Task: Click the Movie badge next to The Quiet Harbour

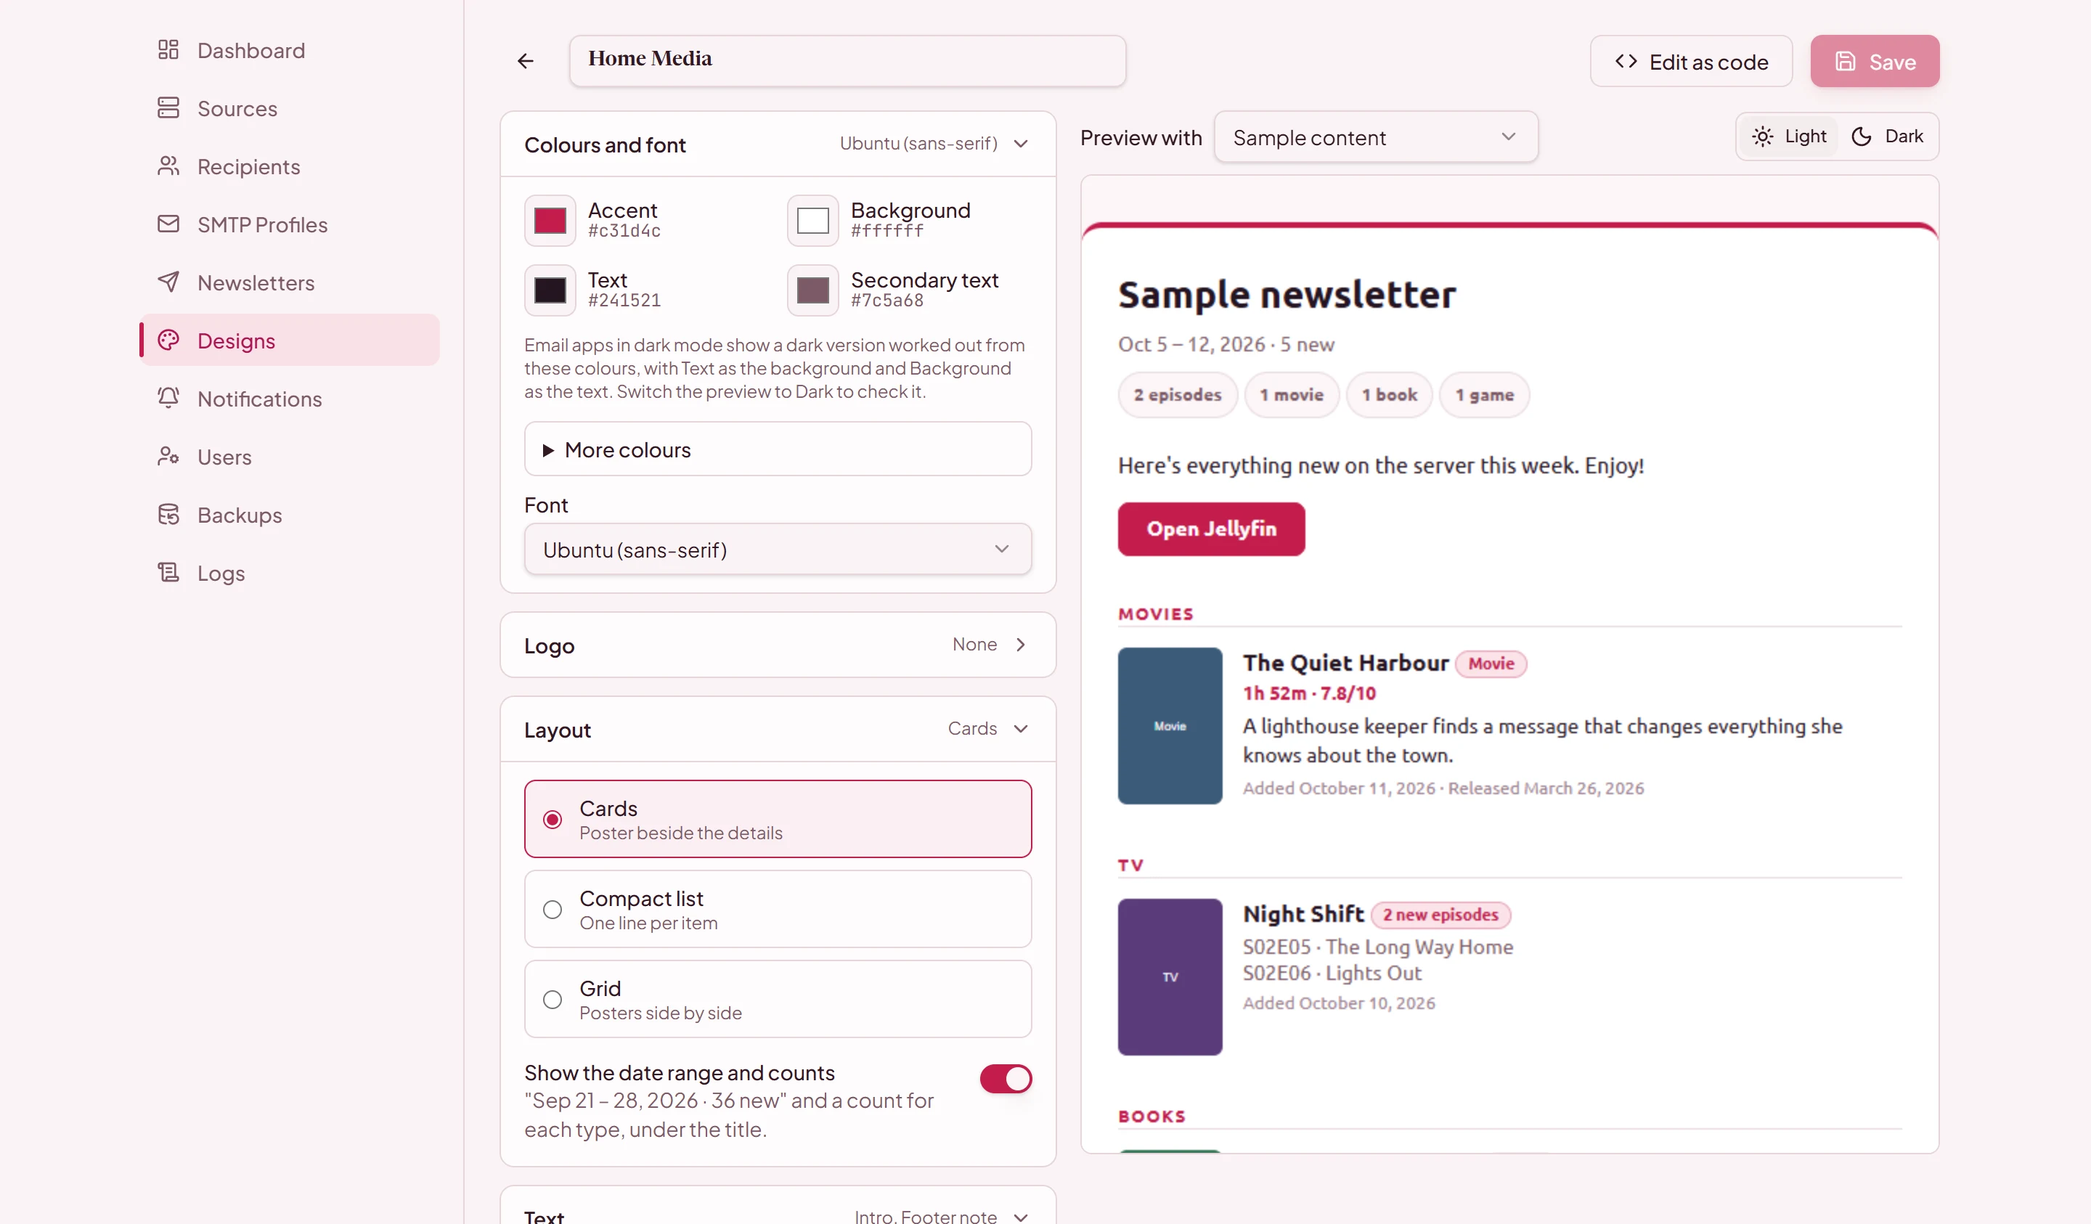Action: (x=1491, y=664)
